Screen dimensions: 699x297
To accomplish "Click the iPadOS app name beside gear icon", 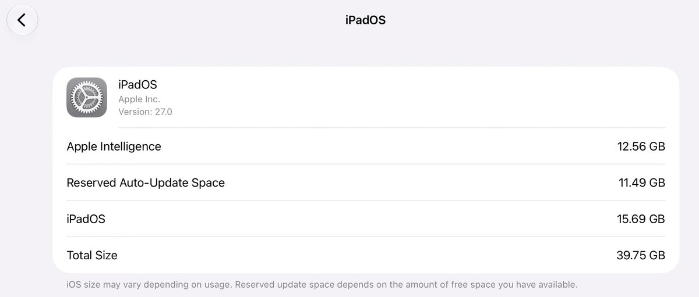I will click(x=137, y=85).
